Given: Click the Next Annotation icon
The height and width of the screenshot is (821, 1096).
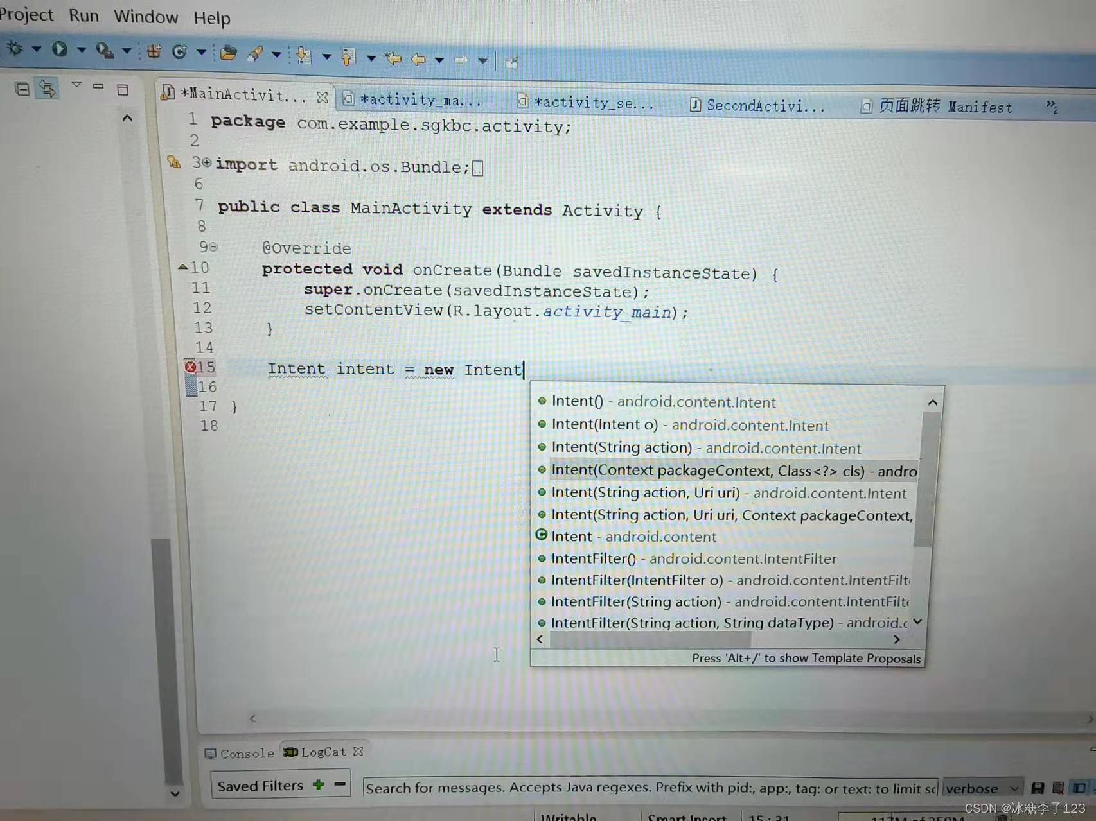Looking at the screenshot, I should pyautogui.click(x=303, y=55).
